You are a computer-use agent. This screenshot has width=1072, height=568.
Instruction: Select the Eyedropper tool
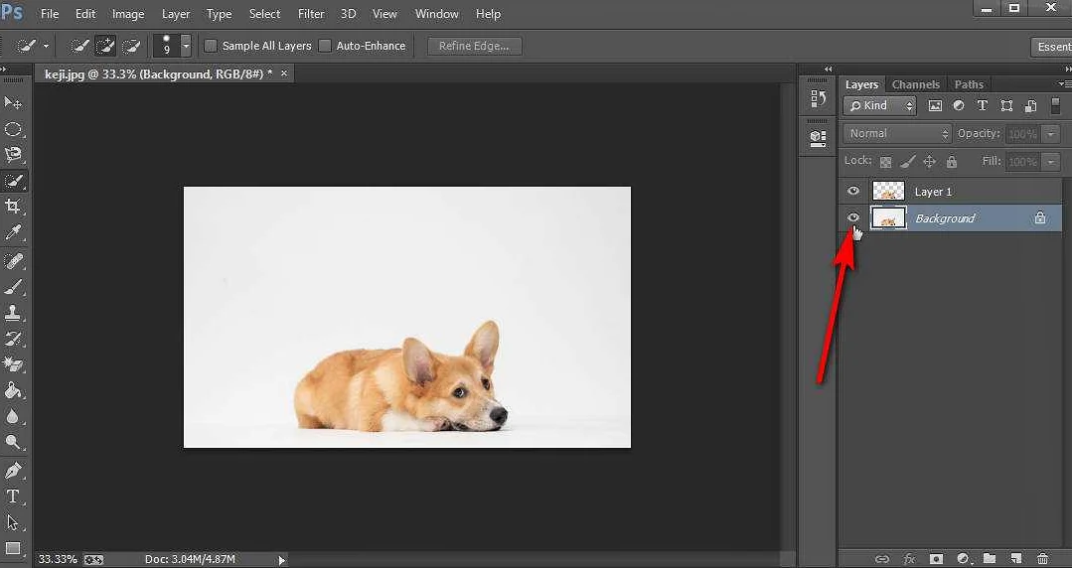click(14, 232)
